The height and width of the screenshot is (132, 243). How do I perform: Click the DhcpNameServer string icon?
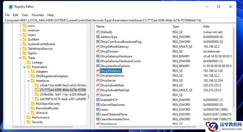(98, 75)
